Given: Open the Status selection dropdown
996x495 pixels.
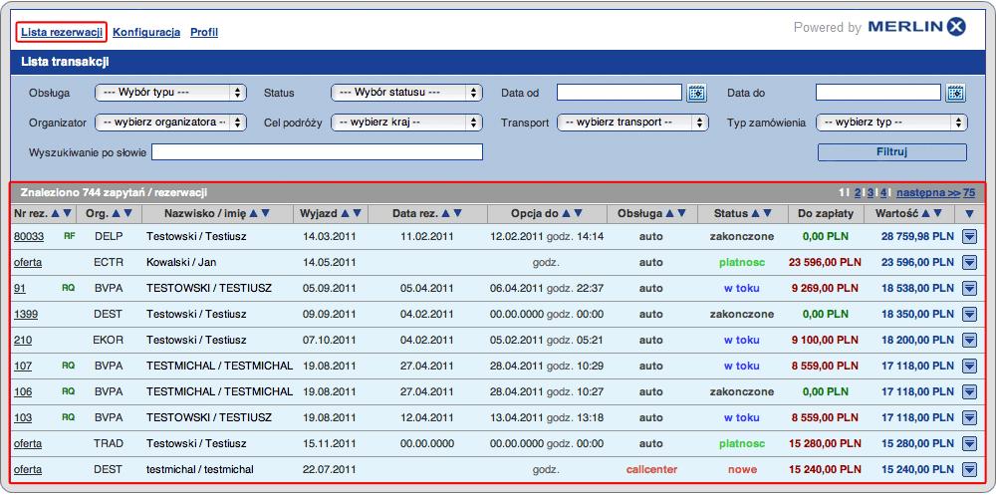Looking at the screenshot, I should (406, 93).
